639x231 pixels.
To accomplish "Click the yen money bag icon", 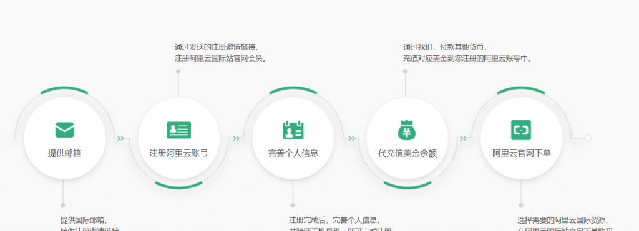I will point(407,130).
